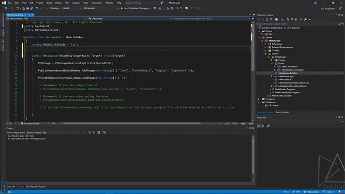Expand the External Dependencies node

pyautogui.click(x=265, y=47)
